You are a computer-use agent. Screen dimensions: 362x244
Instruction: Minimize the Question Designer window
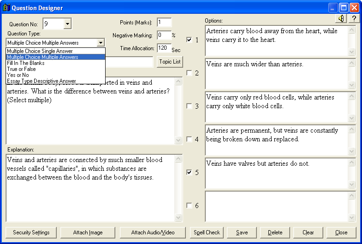(x=332, y=8)
